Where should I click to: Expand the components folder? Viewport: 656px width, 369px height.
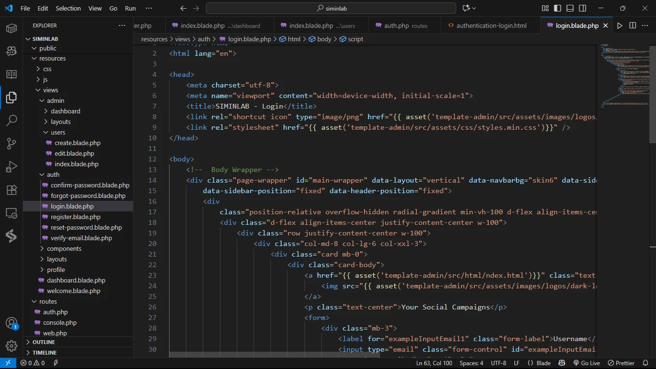[x=64, y=248]
